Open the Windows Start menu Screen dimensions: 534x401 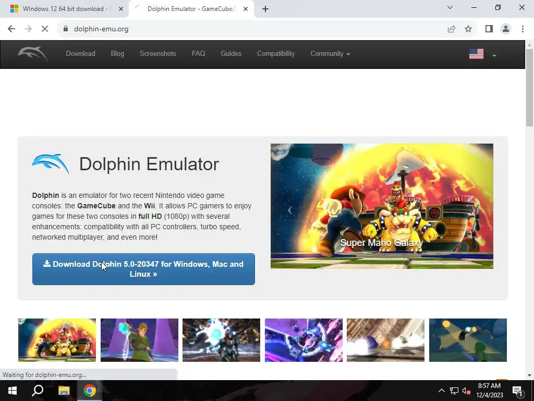coord(13,391)
